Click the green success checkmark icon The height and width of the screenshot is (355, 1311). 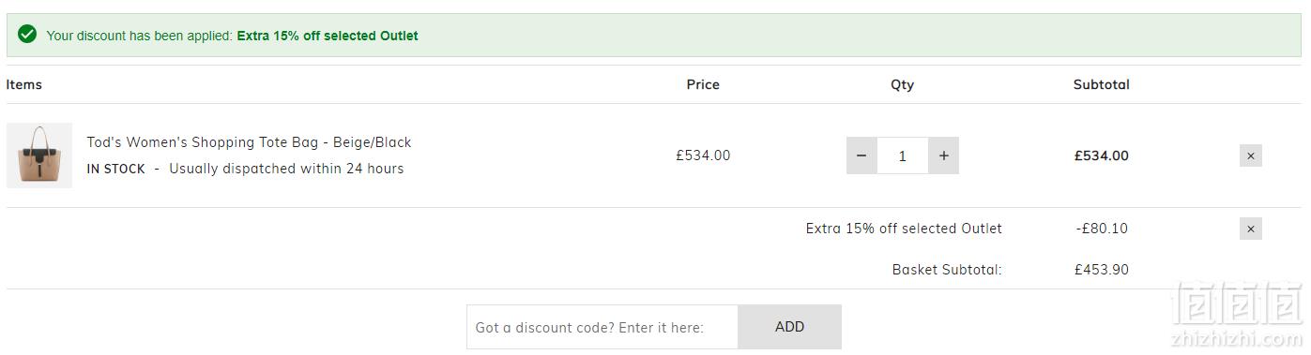click(x=28, y=36)
